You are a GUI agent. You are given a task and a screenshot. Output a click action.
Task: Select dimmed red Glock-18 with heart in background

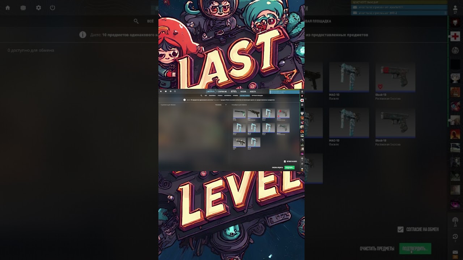point(395,77)
